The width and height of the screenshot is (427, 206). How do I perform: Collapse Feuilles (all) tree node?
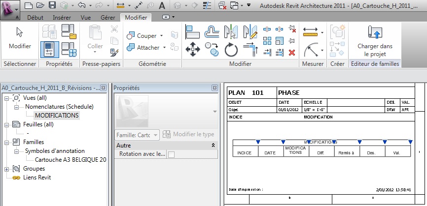coord(7,125)
